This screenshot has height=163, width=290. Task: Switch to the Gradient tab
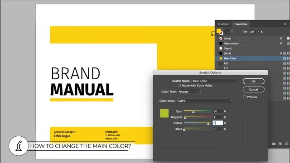point(223,24)
